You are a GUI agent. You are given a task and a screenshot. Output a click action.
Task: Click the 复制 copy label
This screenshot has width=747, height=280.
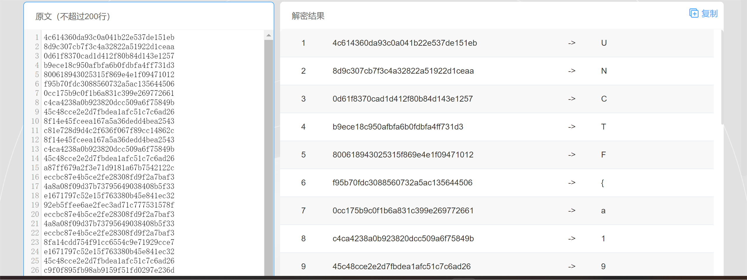(x=709, y=13)
